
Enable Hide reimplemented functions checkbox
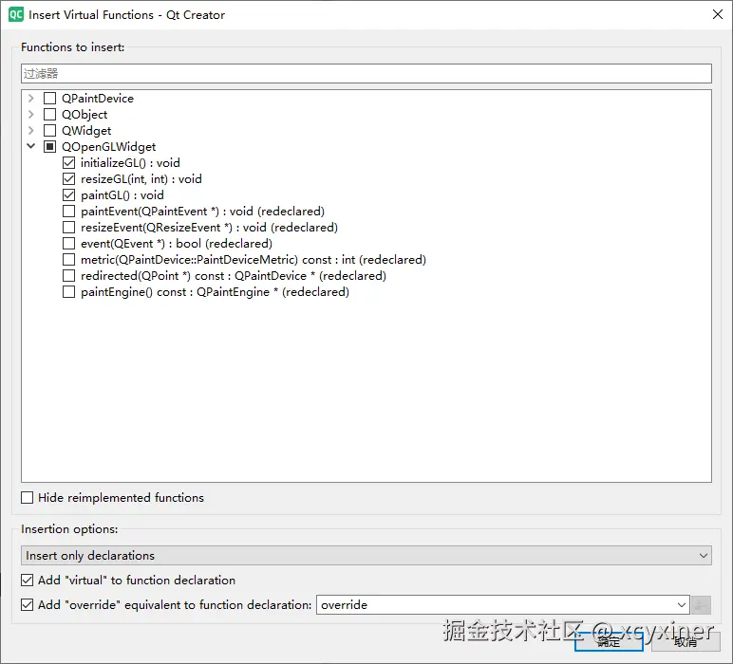tap(28, 497)
